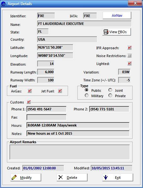Uncheck the AvGas fuel checkbox

[30, 91]
